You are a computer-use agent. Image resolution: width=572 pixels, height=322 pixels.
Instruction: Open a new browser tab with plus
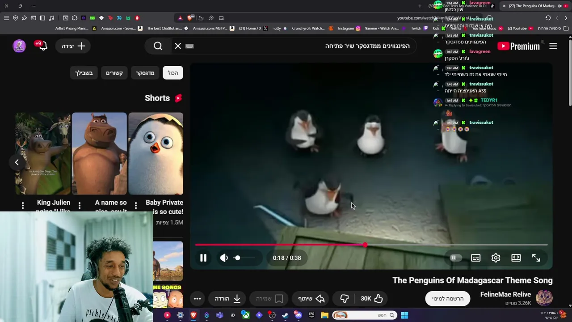420,6
